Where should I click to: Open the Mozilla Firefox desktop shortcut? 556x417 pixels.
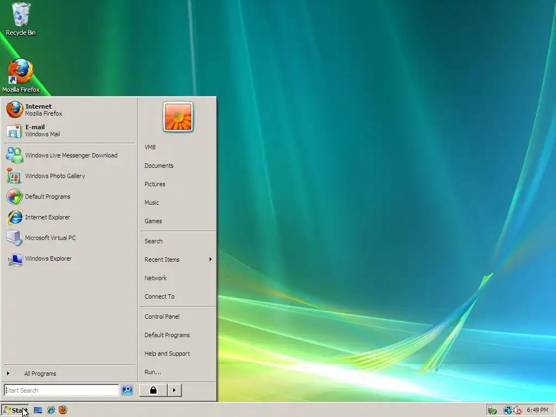tap(21, 75)
